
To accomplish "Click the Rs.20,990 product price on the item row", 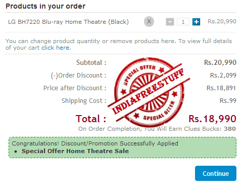I will coord(222,21).
